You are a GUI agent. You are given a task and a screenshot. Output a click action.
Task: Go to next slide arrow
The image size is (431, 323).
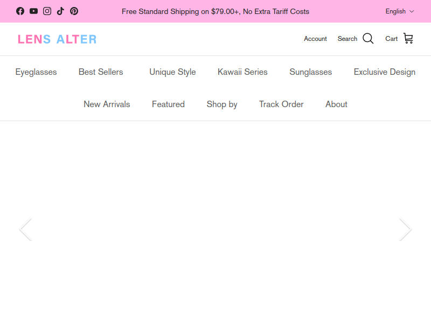[x=406, y=229]
